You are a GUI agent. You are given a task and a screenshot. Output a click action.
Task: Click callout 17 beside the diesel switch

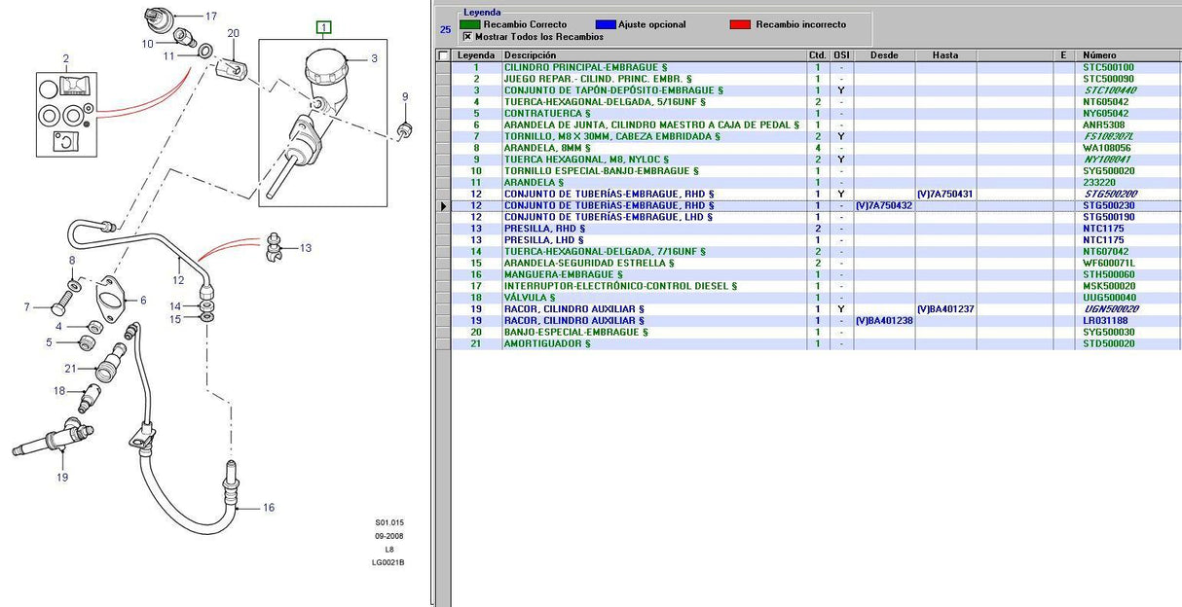pos(210,17)
